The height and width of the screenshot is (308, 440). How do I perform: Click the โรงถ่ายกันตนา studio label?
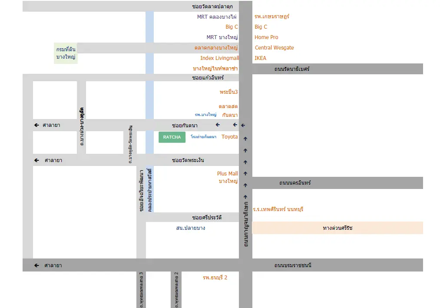pyautogui.click(x=203, y=137)
